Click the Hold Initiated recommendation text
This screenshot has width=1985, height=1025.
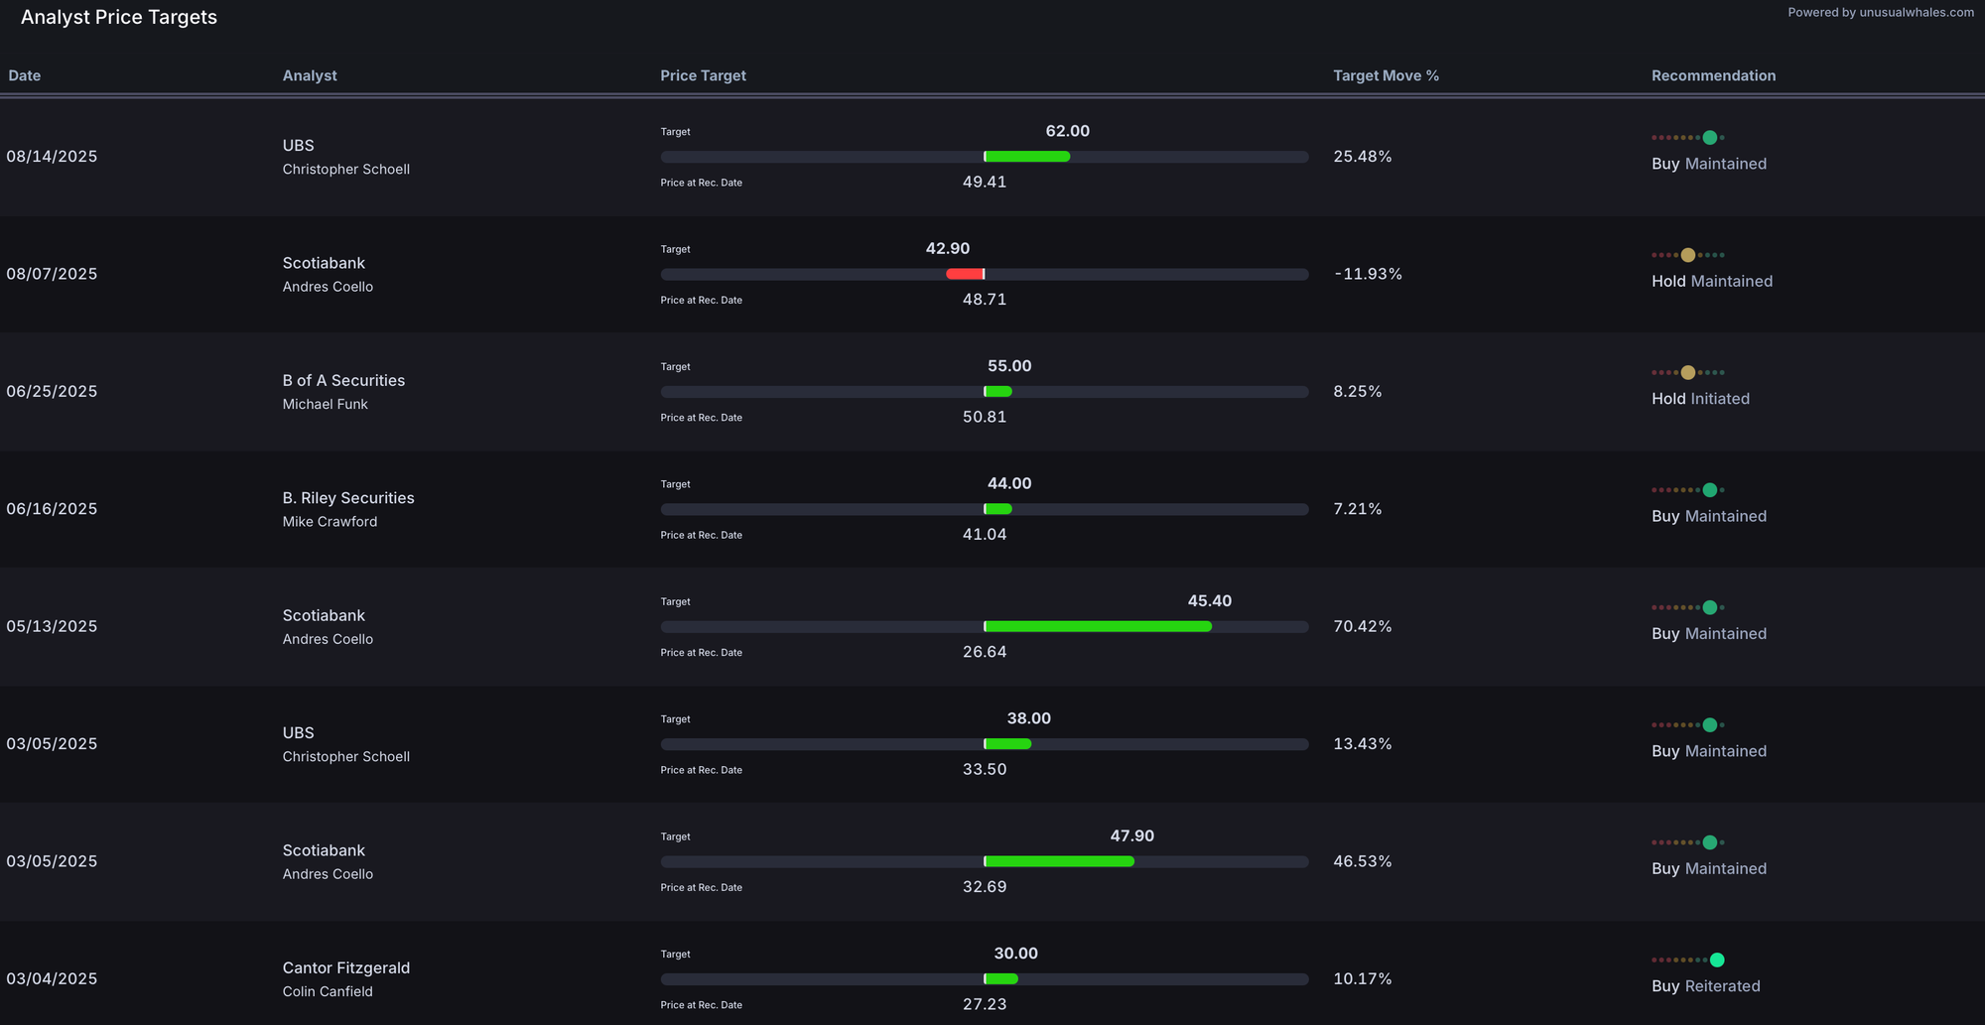click(x=1700, y=399)
